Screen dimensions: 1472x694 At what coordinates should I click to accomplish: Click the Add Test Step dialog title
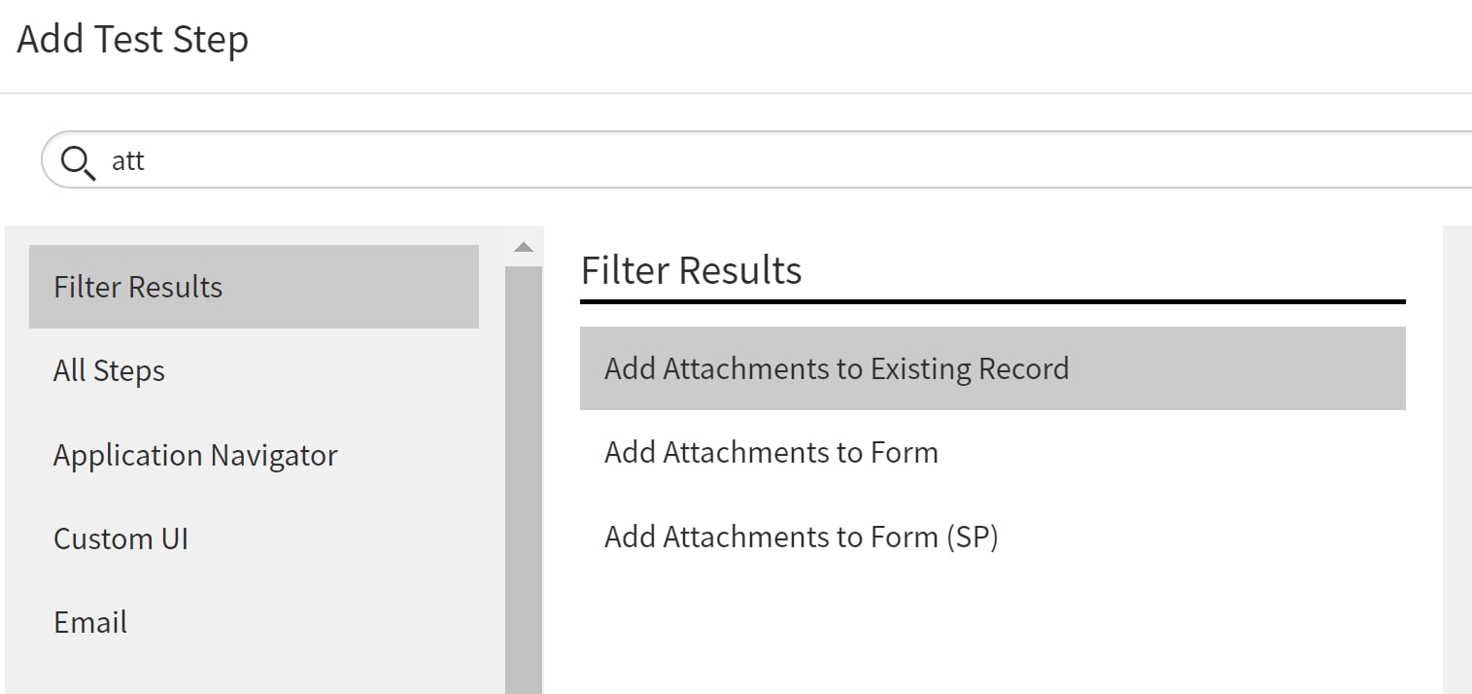pos(132,40)
